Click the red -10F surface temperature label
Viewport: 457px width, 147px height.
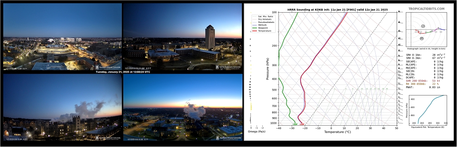pos(302,124)
